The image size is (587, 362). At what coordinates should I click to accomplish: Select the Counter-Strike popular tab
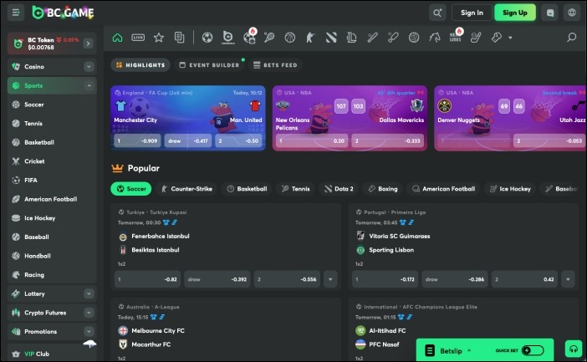186,189
